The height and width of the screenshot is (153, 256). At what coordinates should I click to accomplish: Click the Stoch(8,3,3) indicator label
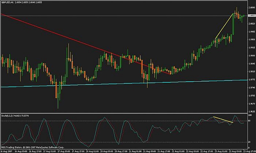[15, 116]
